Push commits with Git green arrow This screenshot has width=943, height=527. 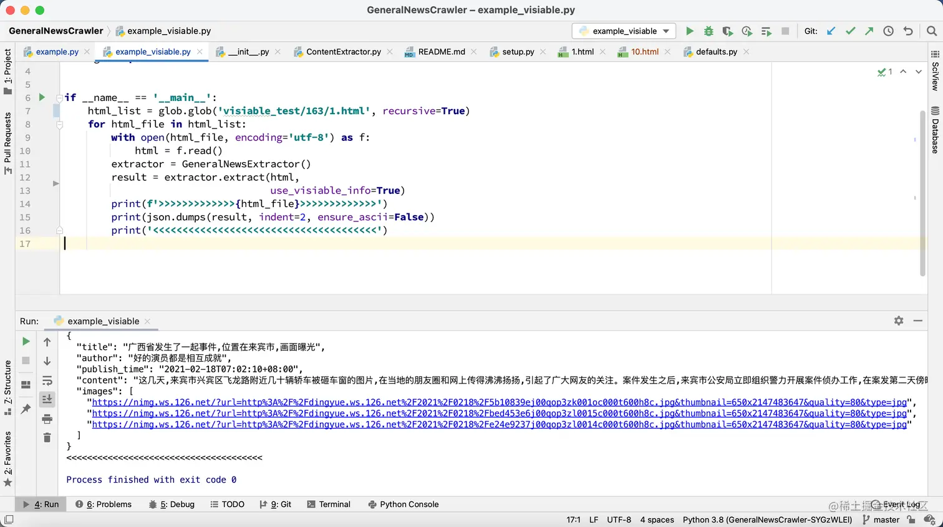tap(869, 31)
